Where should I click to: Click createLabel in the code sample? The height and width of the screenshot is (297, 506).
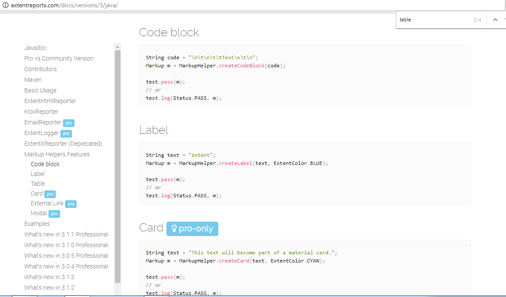coord(236,164)
